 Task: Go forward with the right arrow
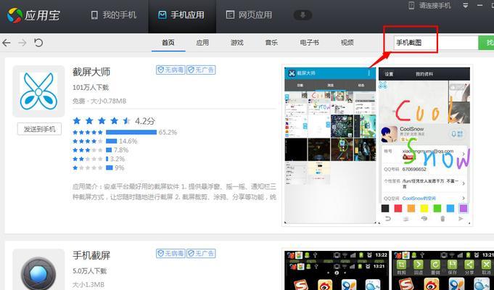[22, 43]
